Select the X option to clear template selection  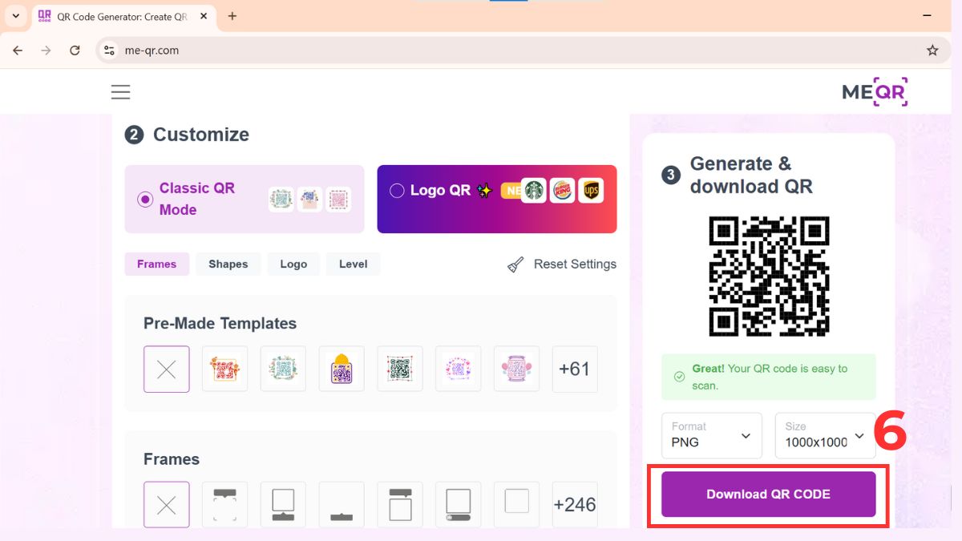(x=166, y=369)
